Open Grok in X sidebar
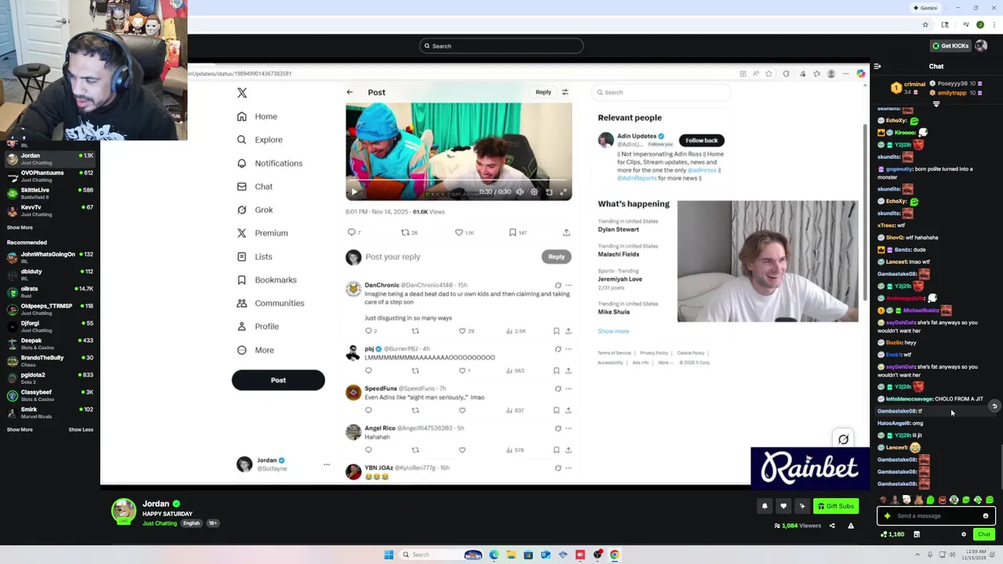1003x564 pixels. pos(255,210)
